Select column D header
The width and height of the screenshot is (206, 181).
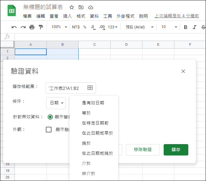click(126, 44)
